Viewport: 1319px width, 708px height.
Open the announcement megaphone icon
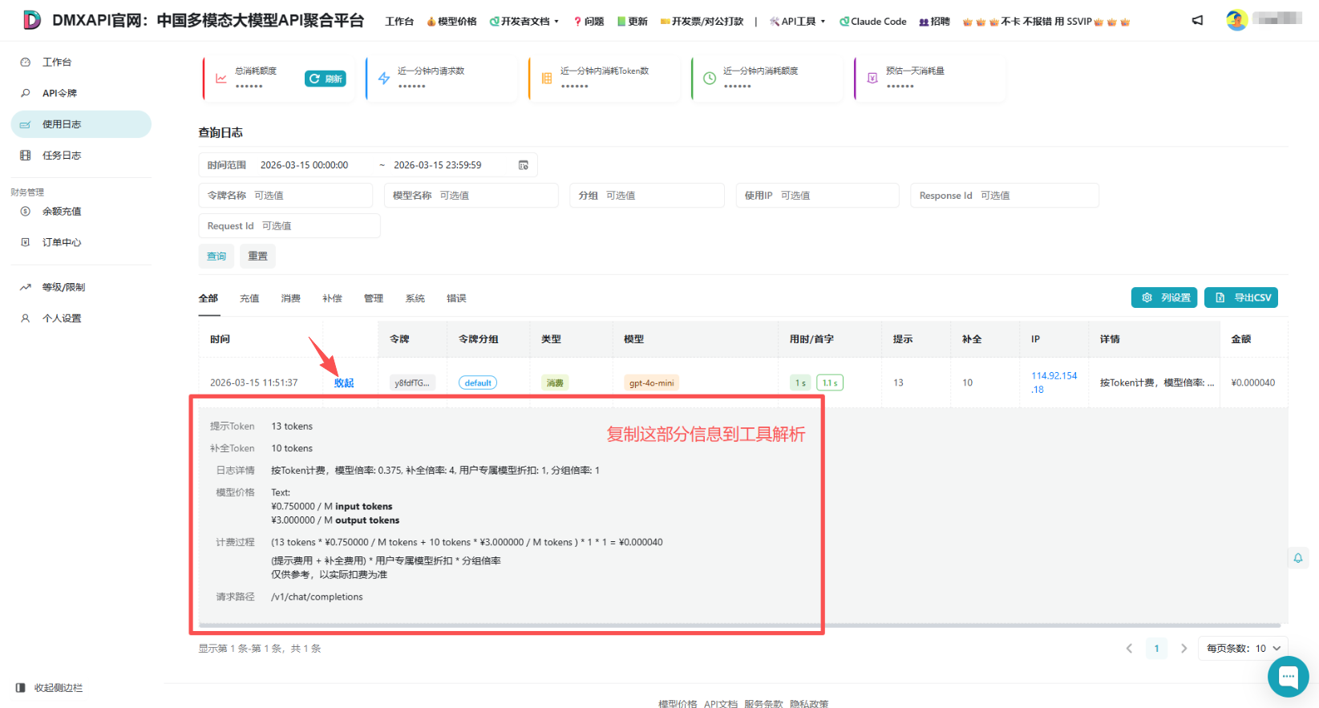tap(1197, 21)
